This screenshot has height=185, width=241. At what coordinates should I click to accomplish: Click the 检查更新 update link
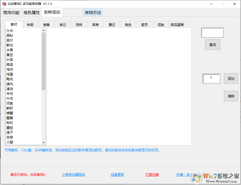click(x=117, y=175)
